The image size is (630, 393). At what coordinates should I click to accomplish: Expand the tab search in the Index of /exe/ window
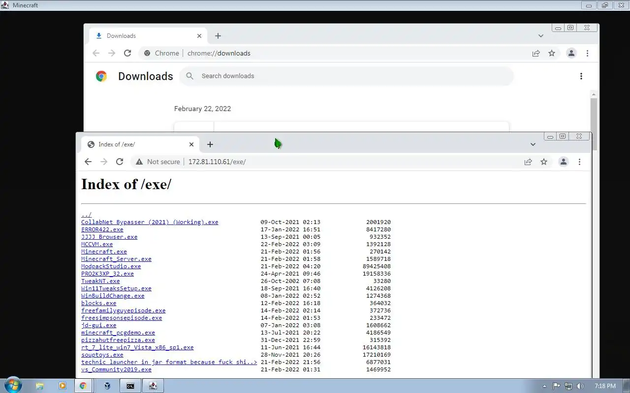(533, 144)
